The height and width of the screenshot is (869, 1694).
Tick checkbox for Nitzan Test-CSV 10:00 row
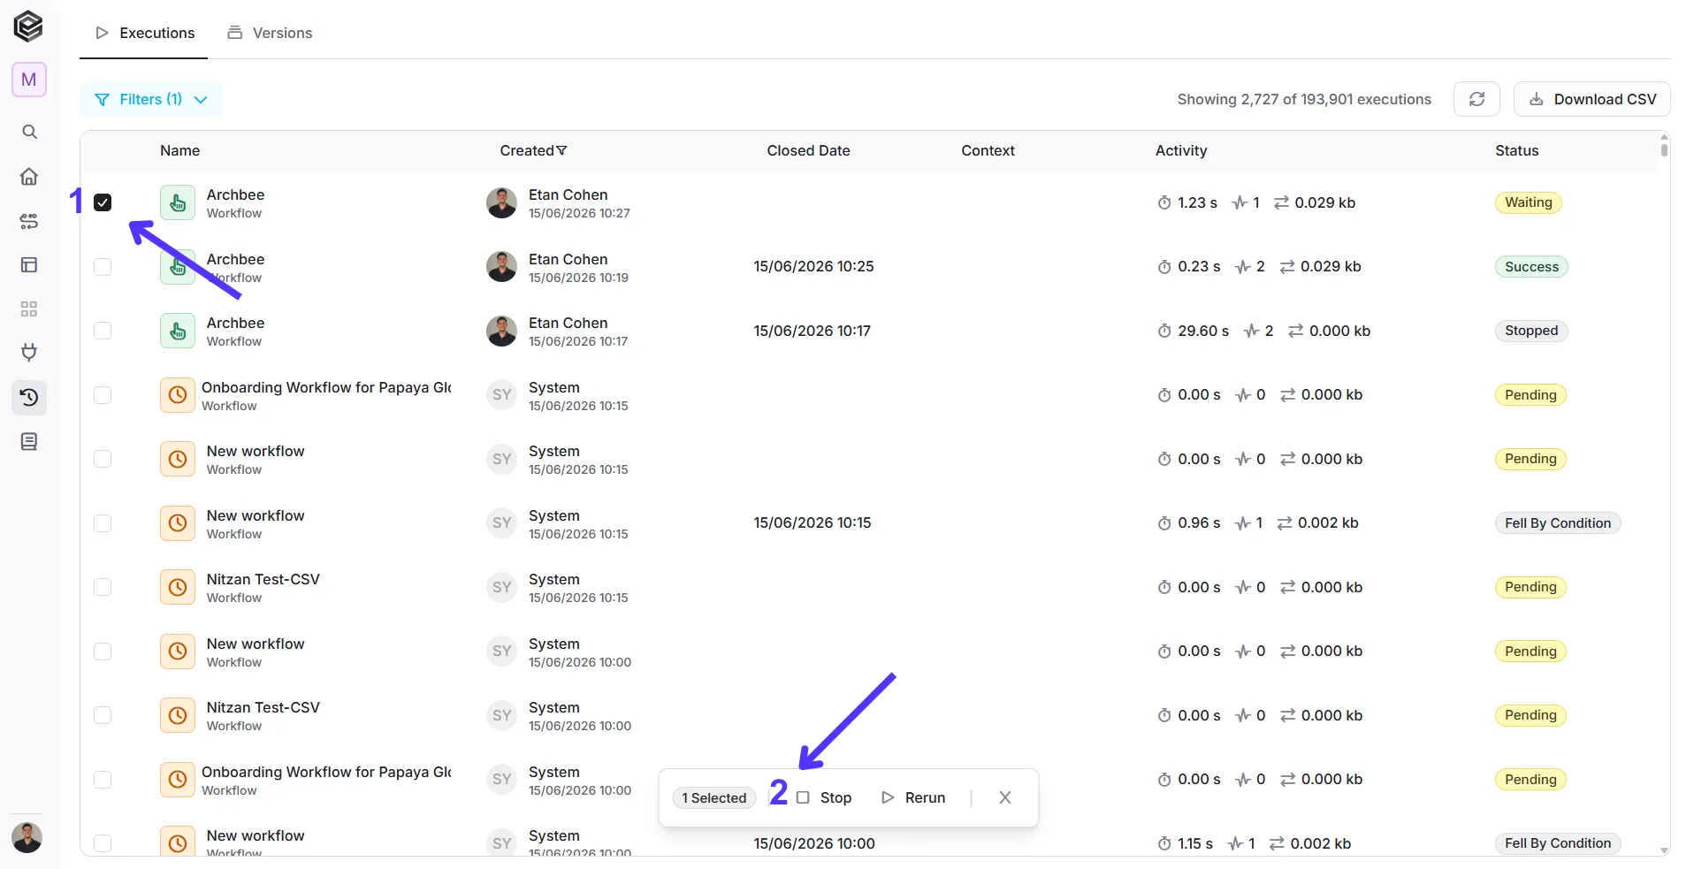(103, 715)
